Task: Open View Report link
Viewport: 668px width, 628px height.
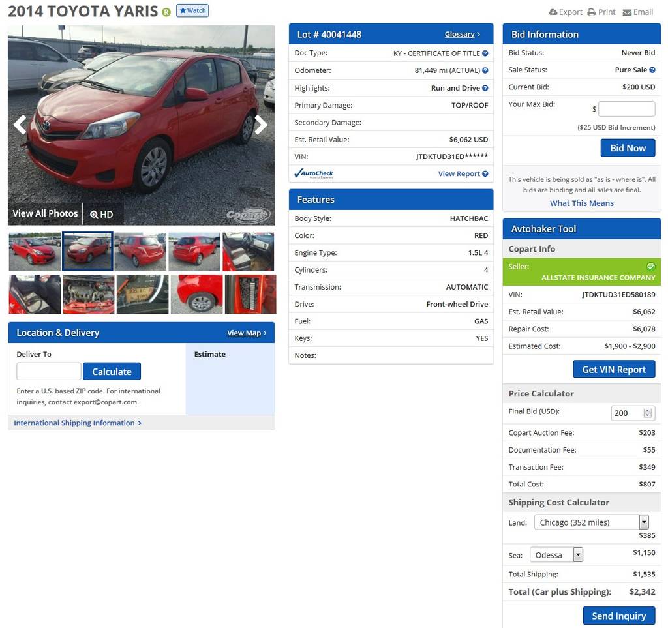Action: pos(459,173)
